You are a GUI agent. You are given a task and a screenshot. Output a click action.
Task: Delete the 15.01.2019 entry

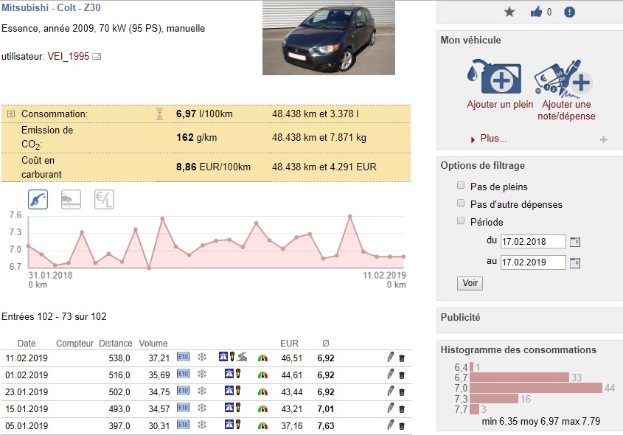(402, 409)
